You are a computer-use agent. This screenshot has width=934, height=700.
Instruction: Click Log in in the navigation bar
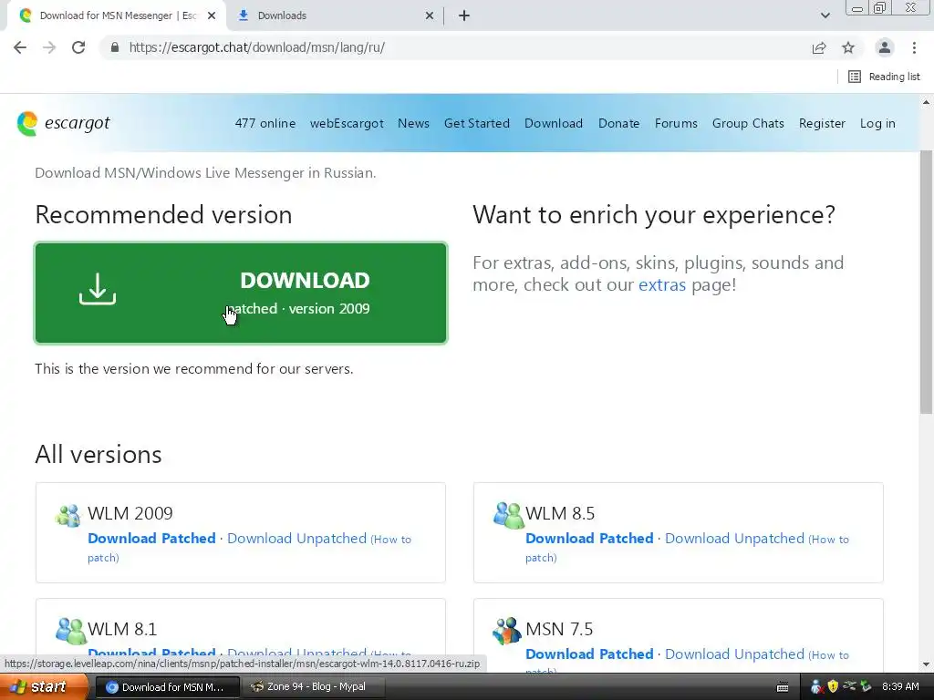(x=877, y=123)
